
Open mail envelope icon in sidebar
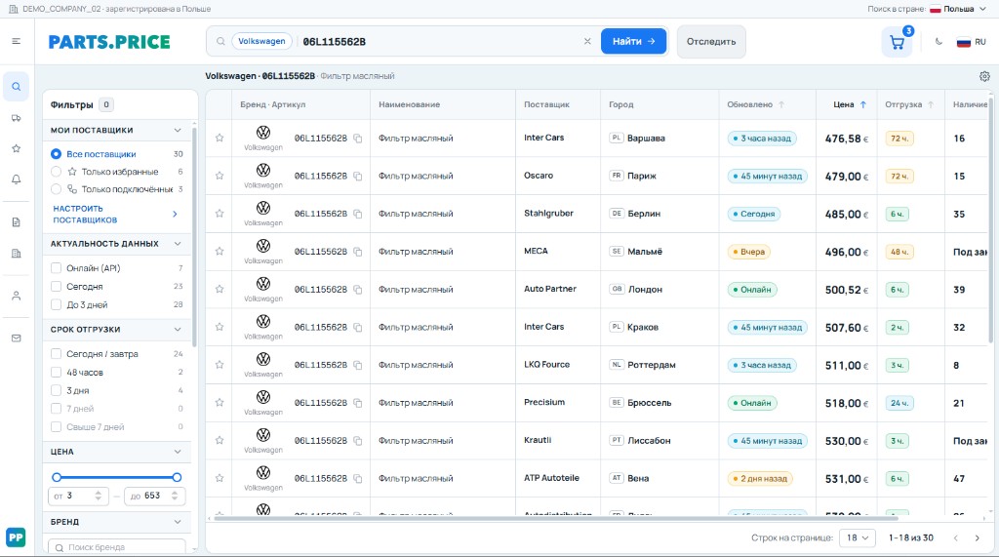click(x=16, y=338)
